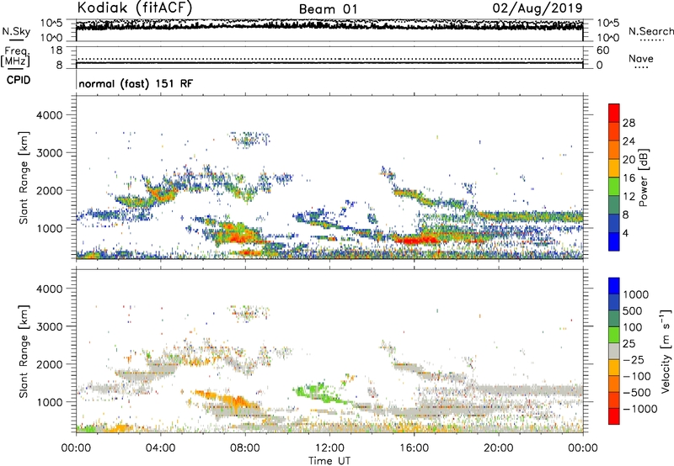Select the "CPID" row label
The width and height of the screenshot is (674, 466).
19,80
